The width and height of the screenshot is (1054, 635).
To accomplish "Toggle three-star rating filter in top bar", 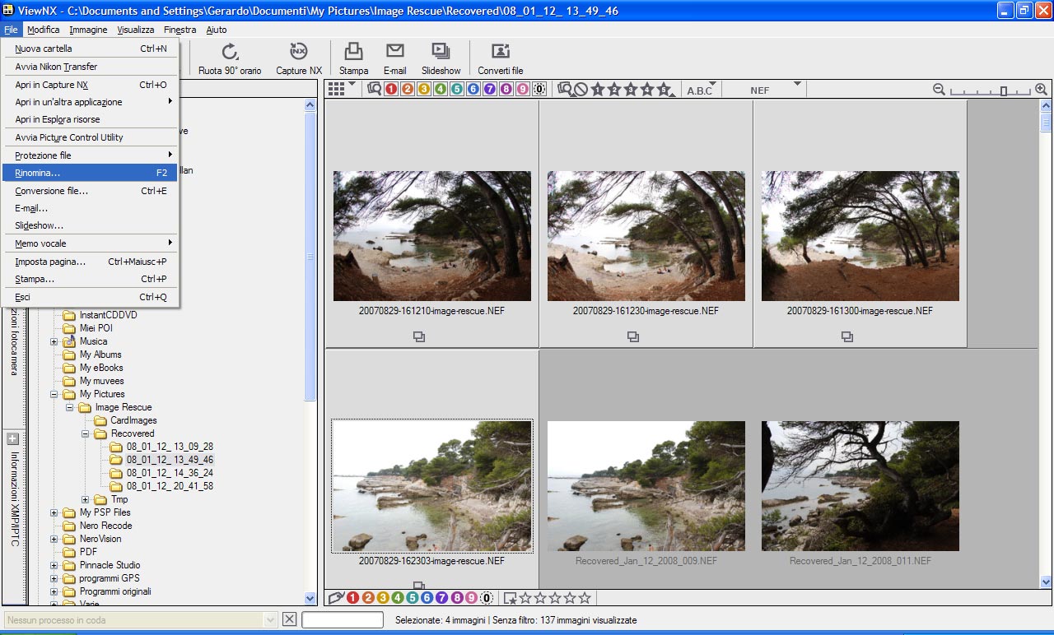I will tap(631, 90).
